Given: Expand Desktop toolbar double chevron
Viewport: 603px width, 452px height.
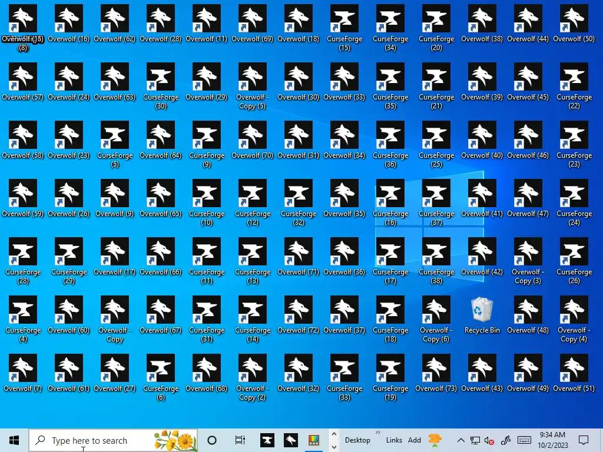Looking at the screenshot, I should tap(377, 433).
